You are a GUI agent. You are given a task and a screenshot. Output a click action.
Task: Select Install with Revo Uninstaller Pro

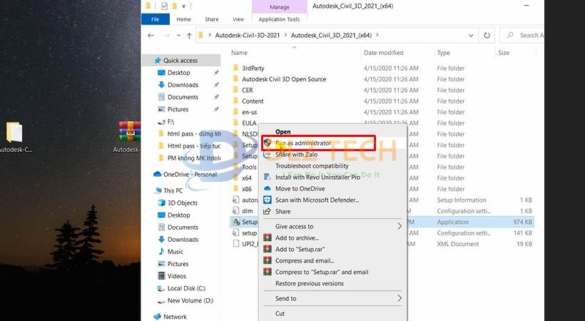tap(317, 178)
